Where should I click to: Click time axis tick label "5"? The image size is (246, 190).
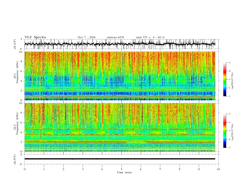click(121, 169)
